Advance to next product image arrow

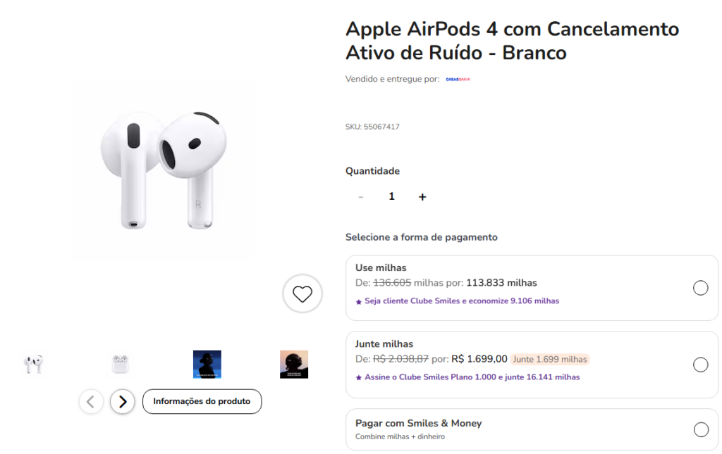(x=123, y=401)
